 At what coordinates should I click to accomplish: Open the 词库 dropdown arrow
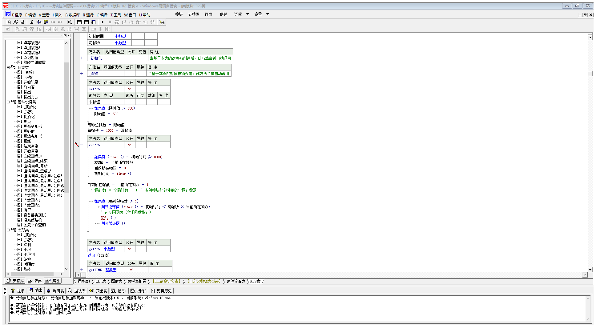(x=248, y=14)
